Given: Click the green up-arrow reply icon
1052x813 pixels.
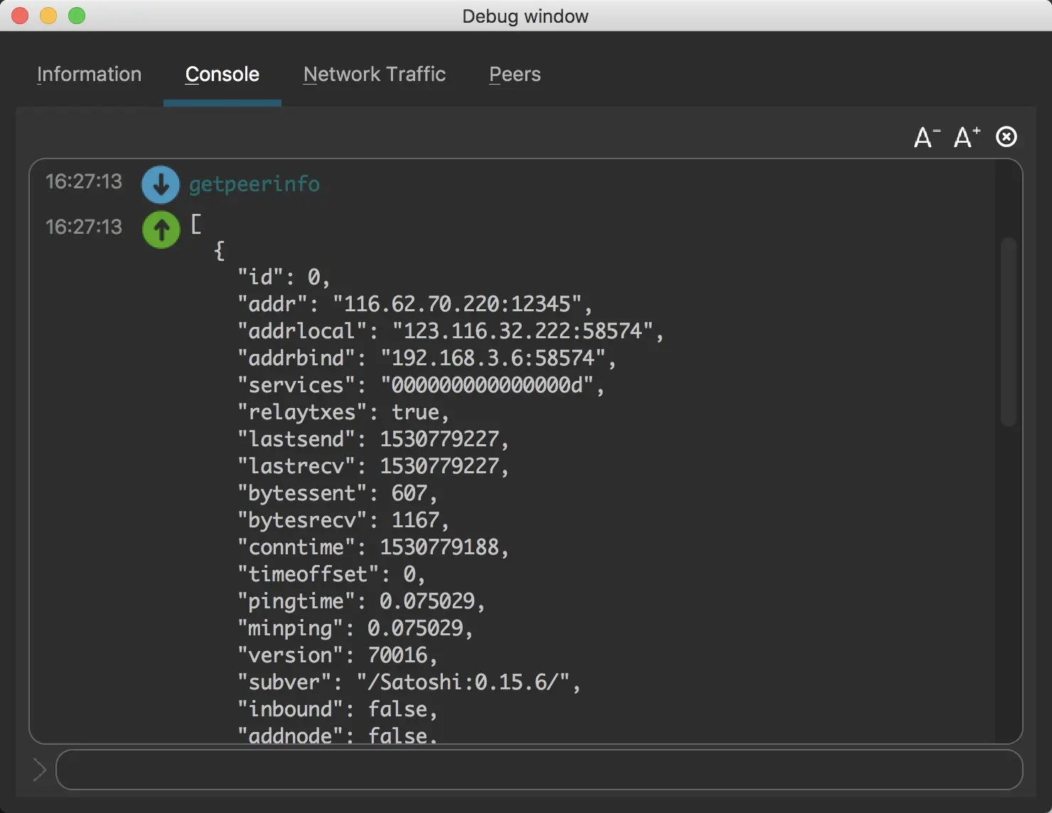Looking at the screenshot, I should tap(161, 230).
